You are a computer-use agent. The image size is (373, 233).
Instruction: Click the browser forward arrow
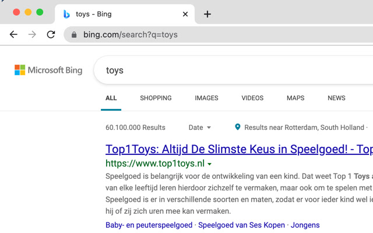click(x=32, y=34)
